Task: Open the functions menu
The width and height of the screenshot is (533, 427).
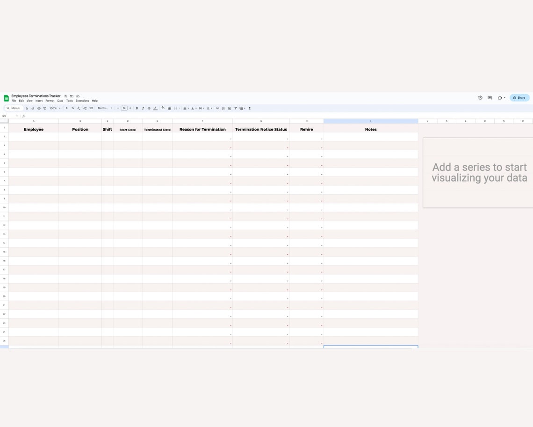Action: pos(249,108)
